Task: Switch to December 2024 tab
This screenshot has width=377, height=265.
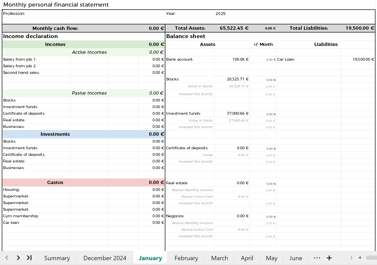Action: pyautogui.click(x=105, y=258)
